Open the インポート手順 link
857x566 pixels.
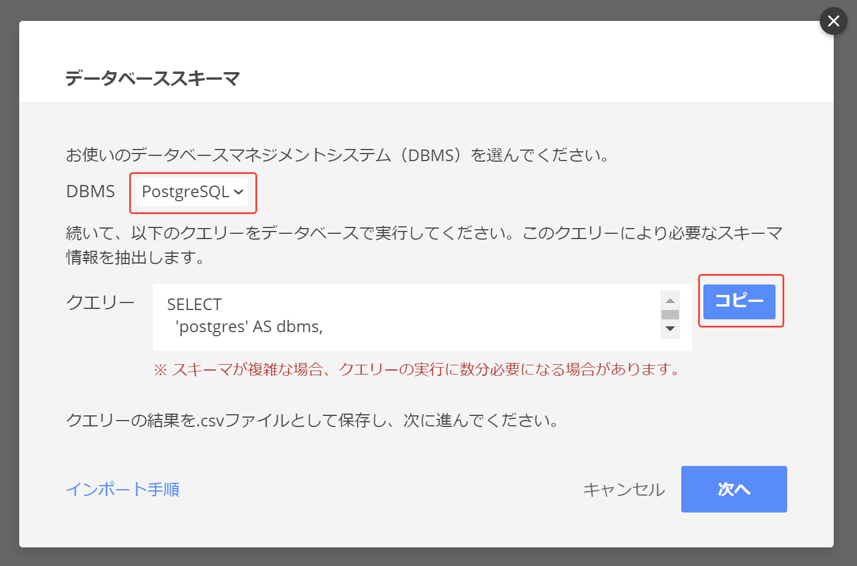[x=123, y=490]
